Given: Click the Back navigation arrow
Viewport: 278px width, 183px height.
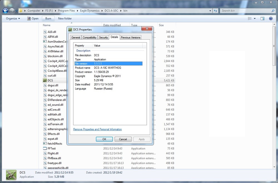Looking at the screenshot, I should 6,11.
